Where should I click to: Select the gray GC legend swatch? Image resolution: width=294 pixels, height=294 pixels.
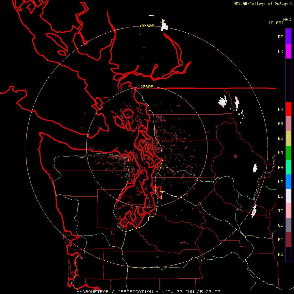click(x=288, y=225)
